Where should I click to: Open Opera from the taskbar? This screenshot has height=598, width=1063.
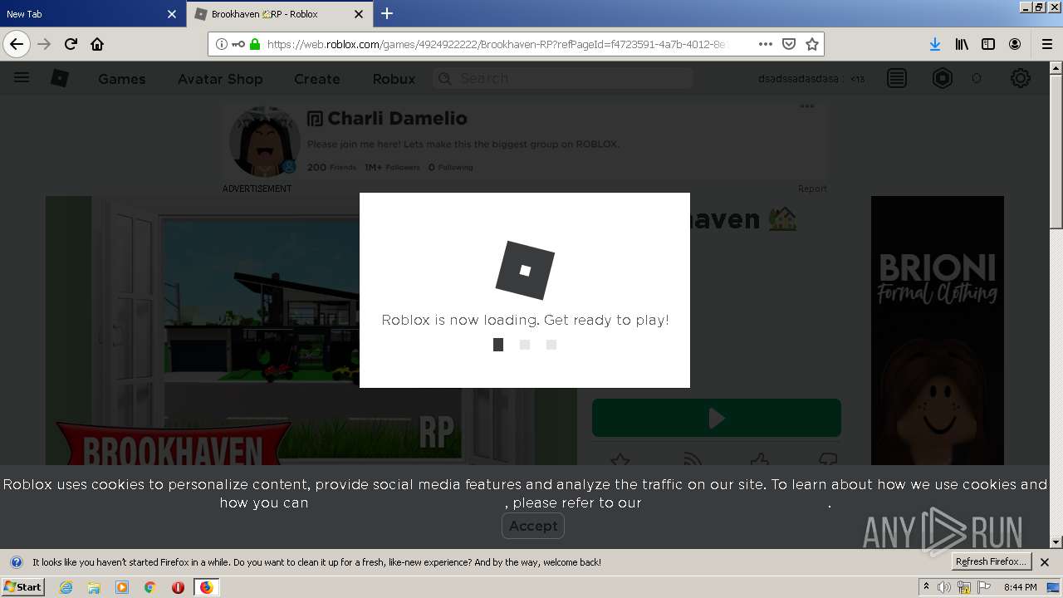point(178,587)
